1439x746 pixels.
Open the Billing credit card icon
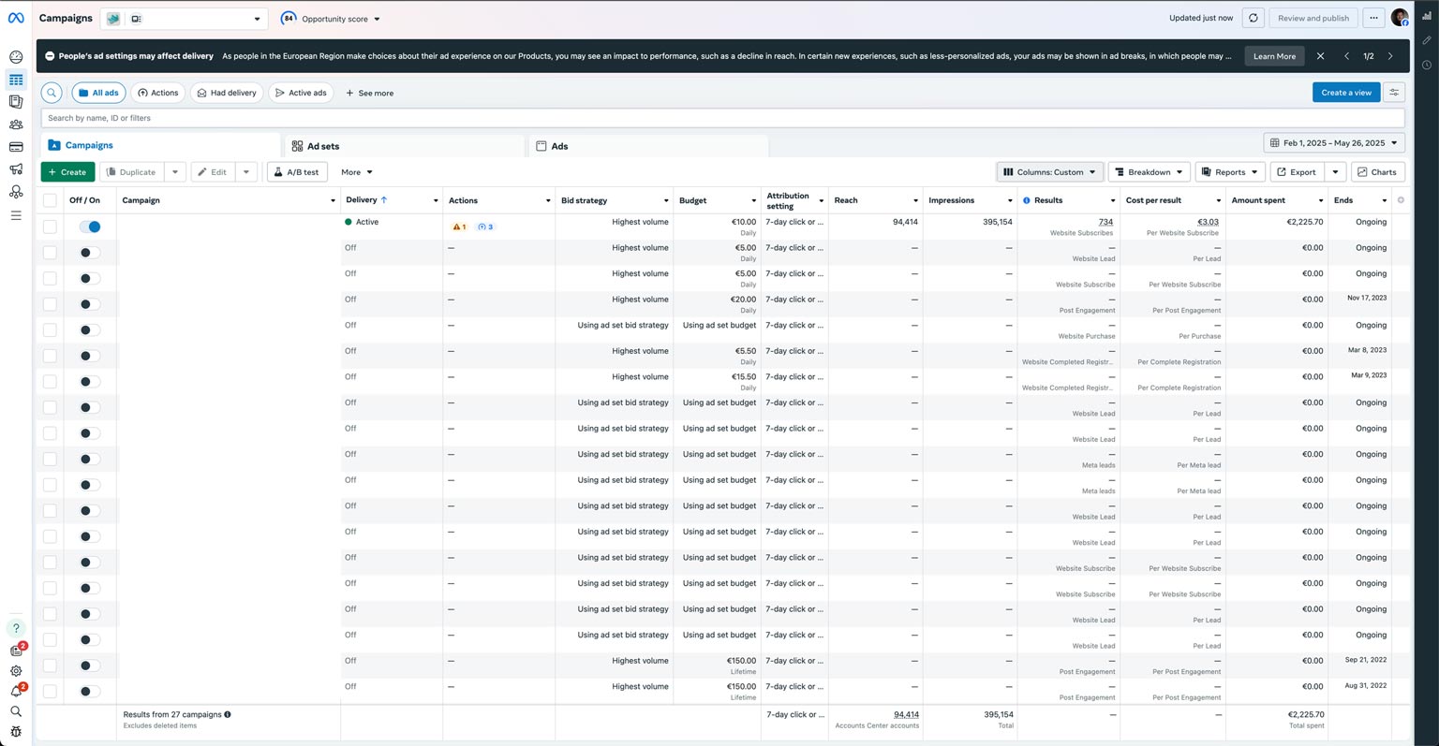[x=16, y=147]
